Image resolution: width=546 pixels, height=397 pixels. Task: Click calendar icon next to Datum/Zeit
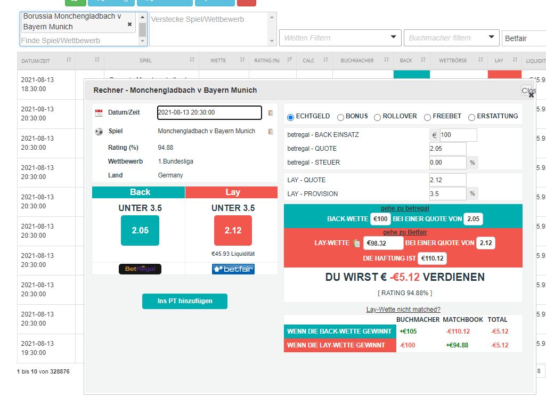[x=99, y=113]
